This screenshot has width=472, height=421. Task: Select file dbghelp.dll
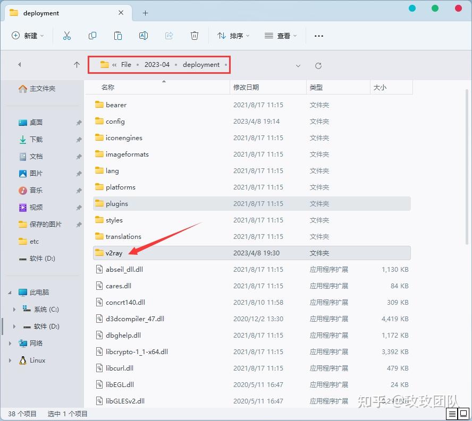point(251,336)
